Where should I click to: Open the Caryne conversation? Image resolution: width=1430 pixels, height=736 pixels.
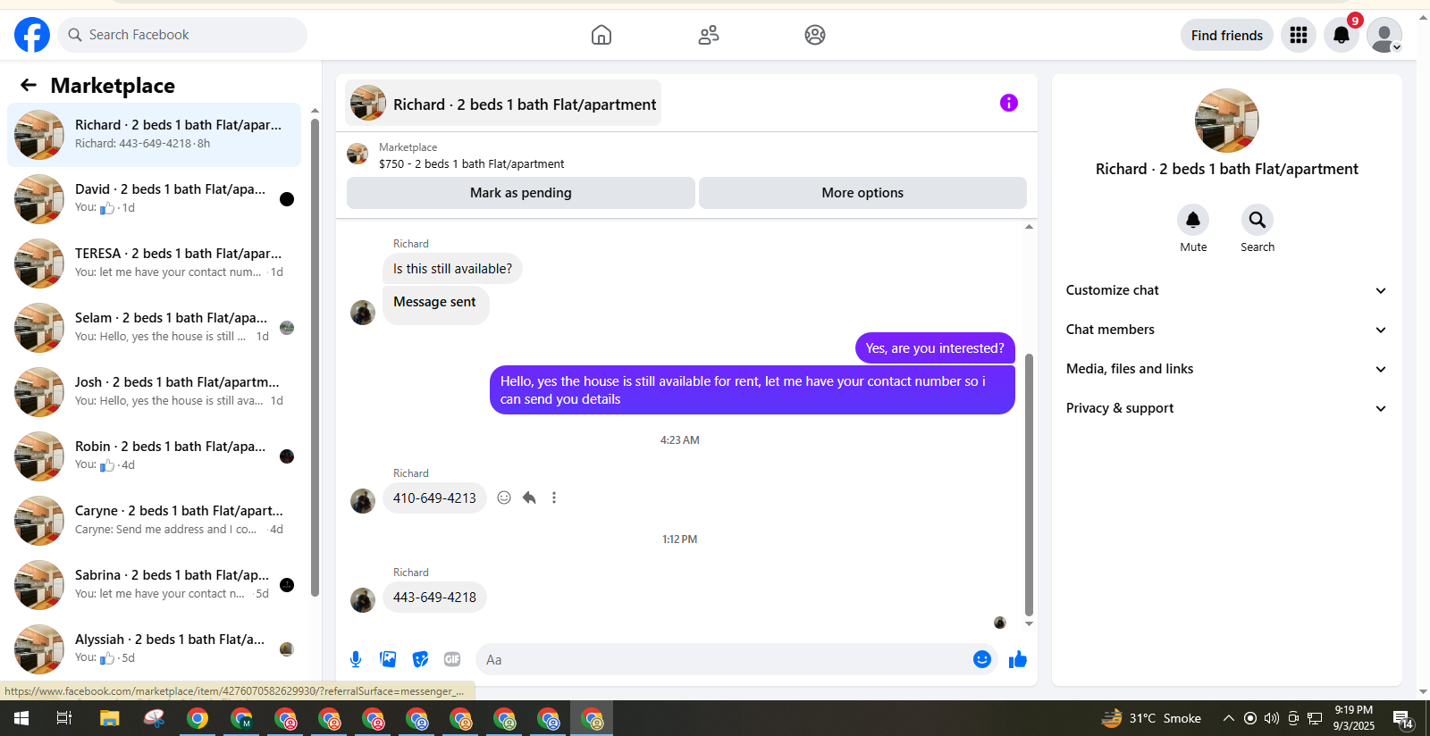pyautogui.click(x=154, y=521)
